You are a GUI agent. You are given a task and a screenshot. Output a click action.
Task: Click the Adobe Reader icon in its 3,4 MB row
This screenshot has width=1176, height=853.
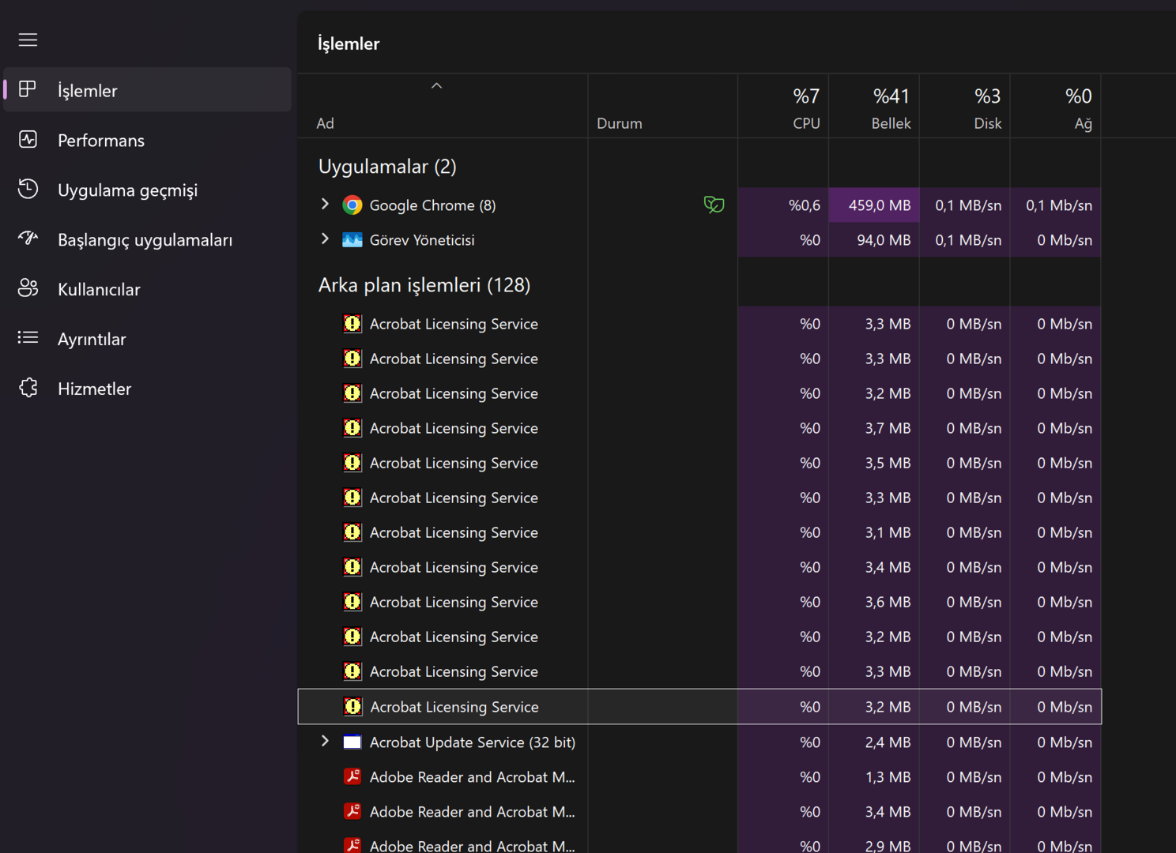352,812
